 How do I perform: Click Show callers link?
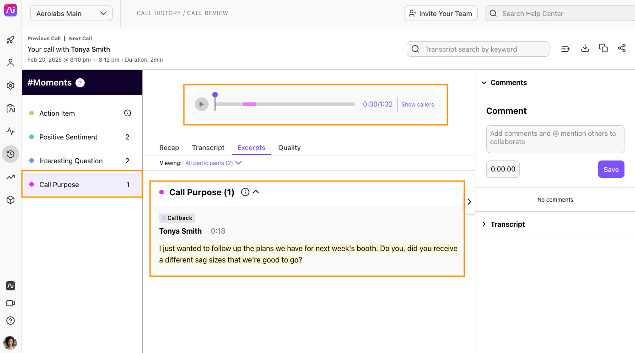(418, 105)
